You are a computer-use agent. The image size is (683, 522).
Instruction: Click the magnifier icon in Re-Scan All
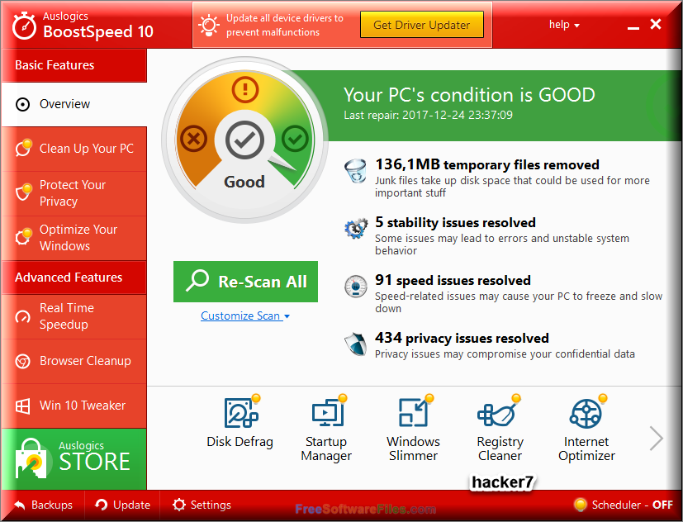pos(197,281)
